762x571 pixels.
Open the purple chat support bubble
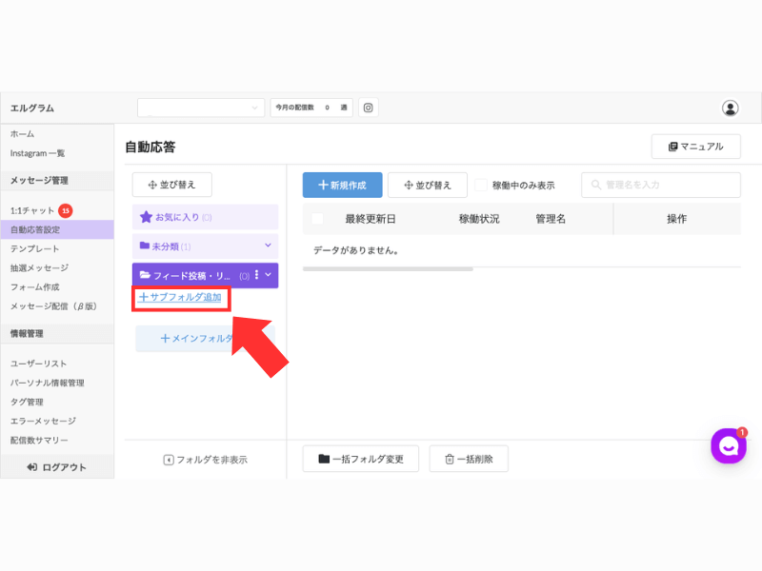[728, 445]
